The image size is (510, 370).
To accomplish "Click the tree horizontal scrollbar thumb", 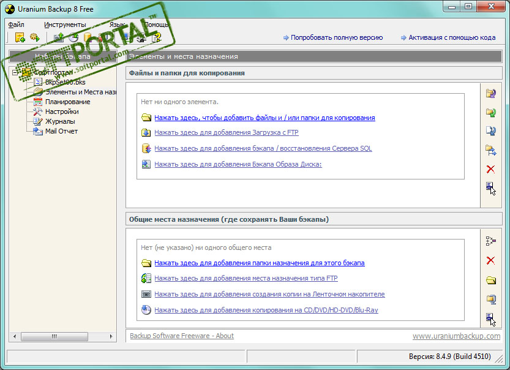I will click(54, 336).
